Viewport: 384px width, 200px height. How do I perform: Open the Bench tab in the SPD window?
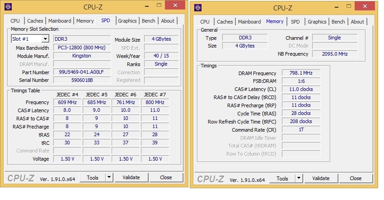coord(148,21)
